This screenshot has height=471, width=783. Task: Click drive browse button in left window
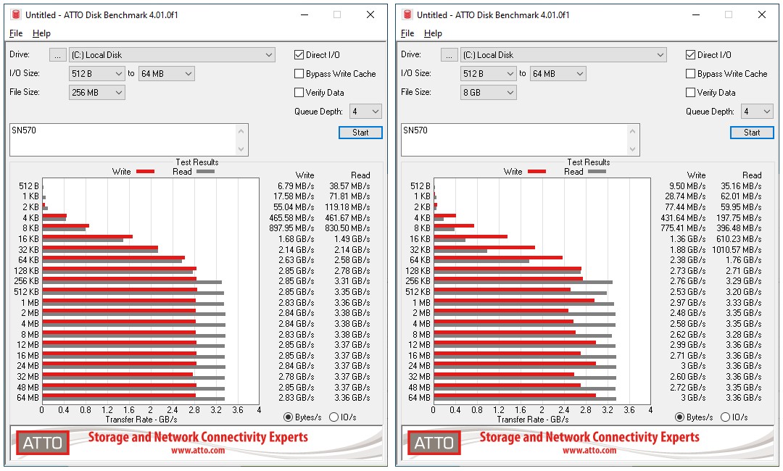click(x=58, y=55)
